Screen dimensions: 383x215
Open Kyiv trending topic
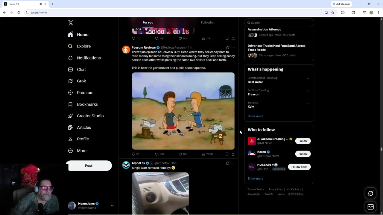pos(251,107)
